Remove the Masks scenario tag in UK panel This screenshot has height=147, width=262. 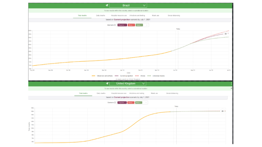pos(141,103)
